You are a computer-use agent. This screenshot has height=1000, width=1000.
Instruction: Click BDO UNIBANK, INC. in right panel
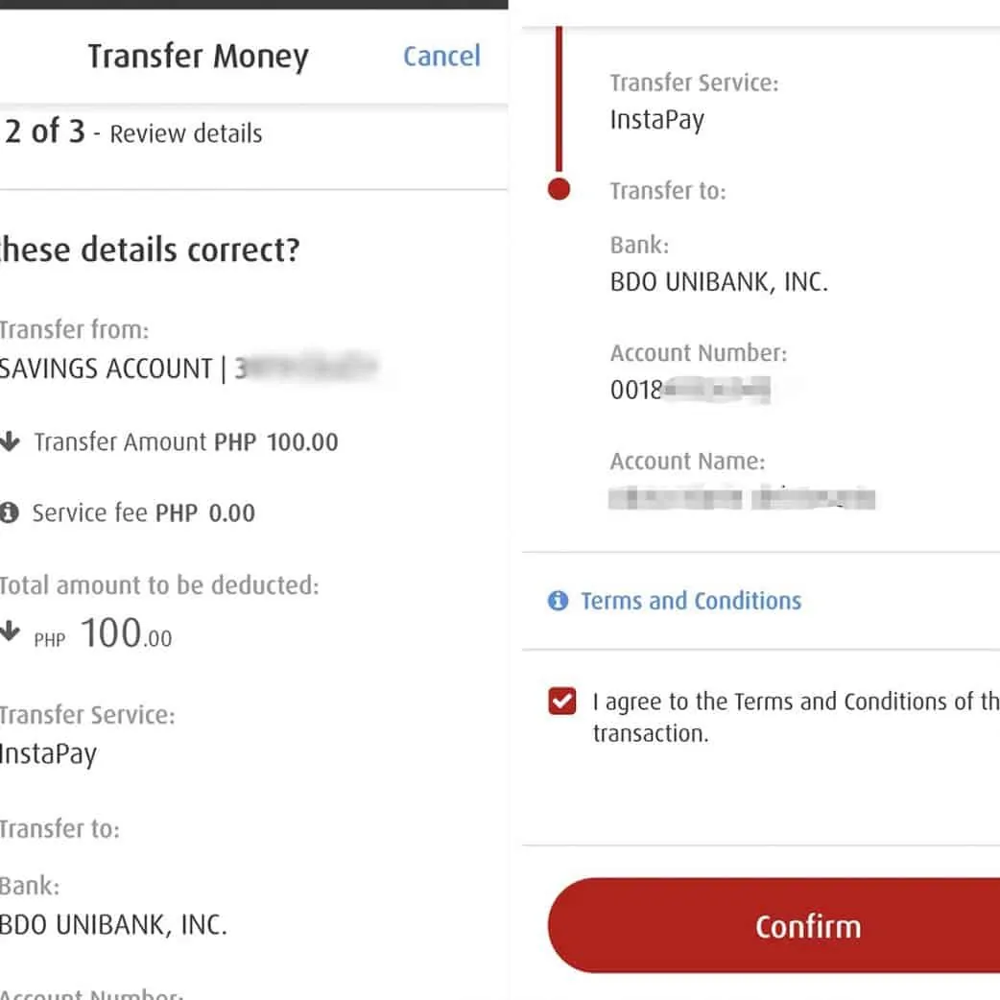[x=719, y=282]
